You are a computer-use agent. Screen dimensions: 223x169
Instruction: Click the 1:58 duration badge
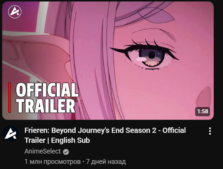coord(203,111)
